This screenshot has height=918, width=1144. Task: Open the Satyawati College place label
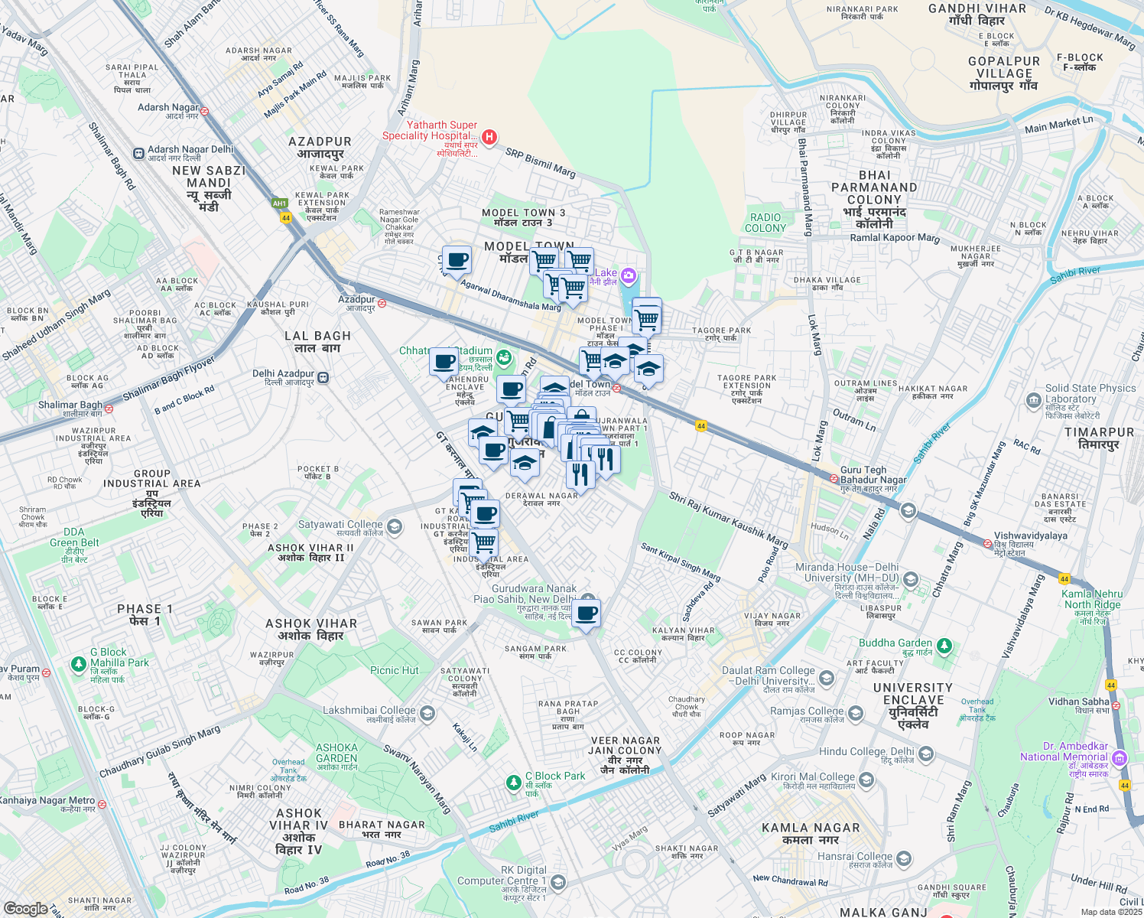tap(340, 524)
